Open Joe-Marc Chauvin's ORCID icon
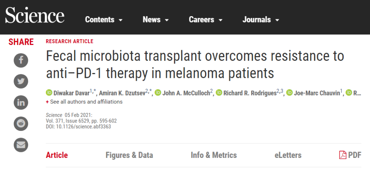This screenshot has height=173, width=370. [289, 92]
